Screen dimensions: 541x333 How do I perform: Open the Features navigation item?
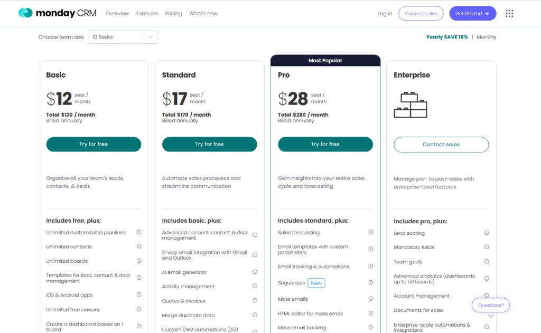pyautogui.click(x=147, y=13)
